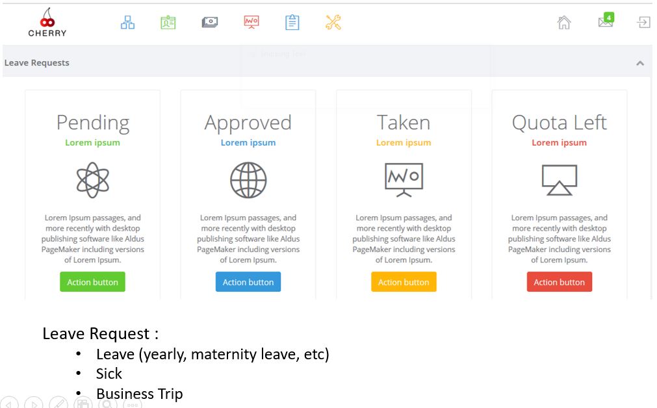Click the green Action button under Pending
Viewport: 657px width, 408px height.
click(92, 282)
